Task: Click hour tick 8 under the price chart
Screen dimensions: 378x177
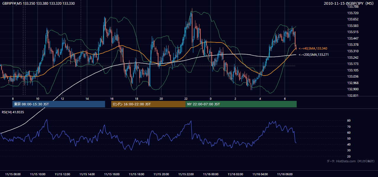Action: (13, 99)
